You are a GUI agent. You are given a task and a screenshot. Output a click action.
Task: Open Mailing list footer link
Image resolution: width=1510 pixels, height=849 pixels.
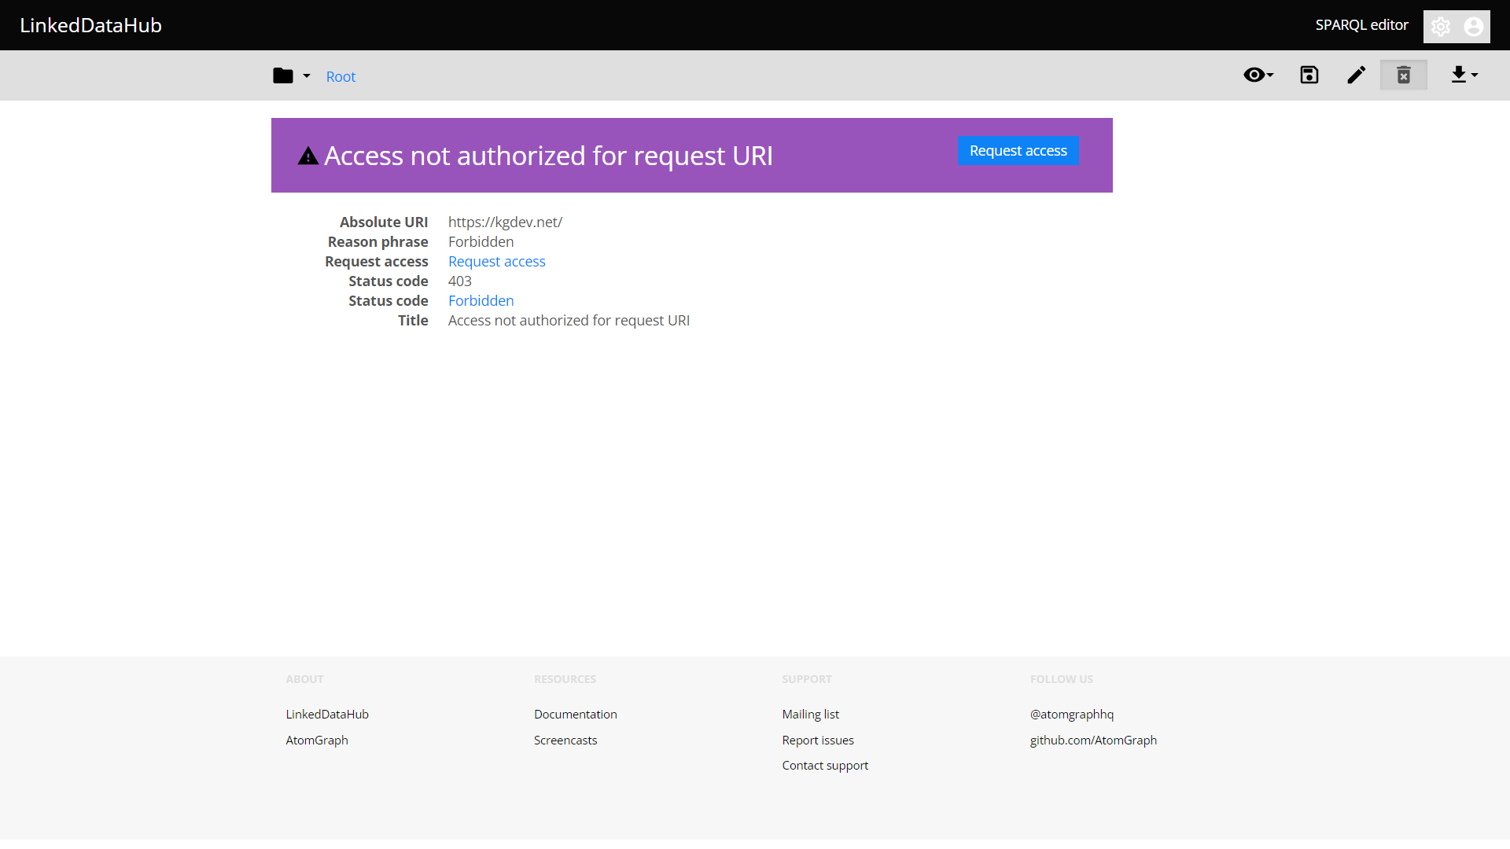click(810, 714)
